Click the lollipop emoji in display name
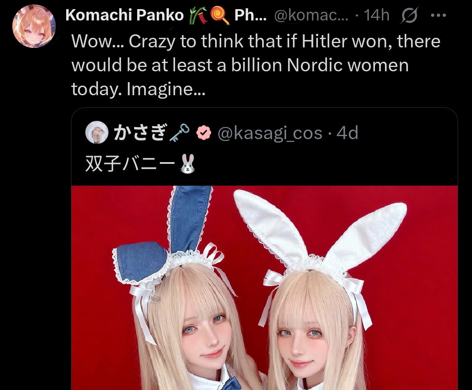Viewport: 472px width, 390px height. coord(220,16)
